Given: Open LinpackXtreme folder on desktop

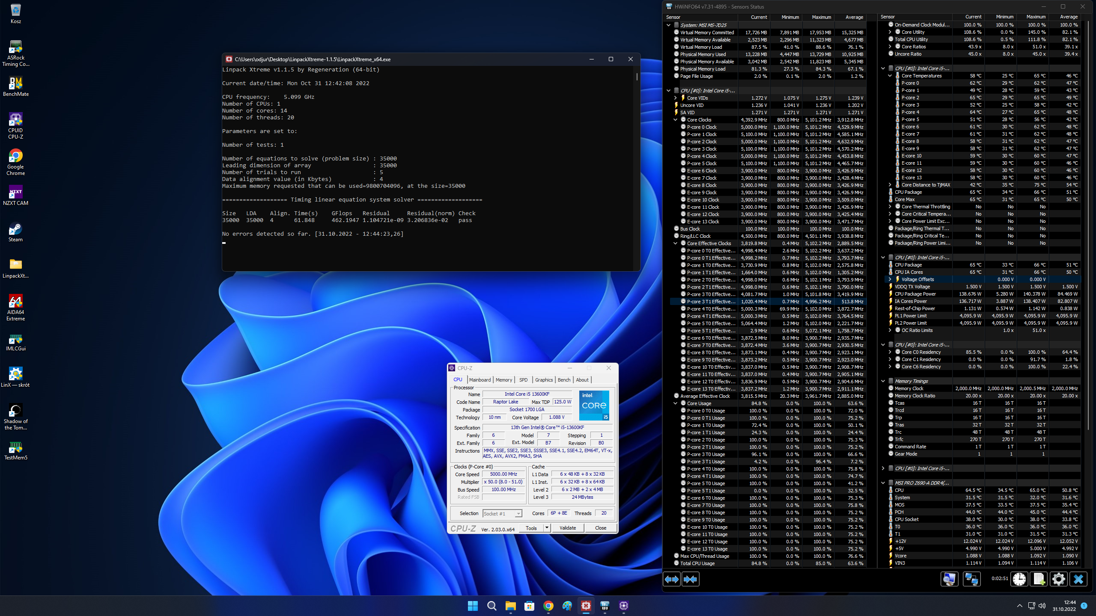Looking at the screenshot, I should click(x=16, y=269).
